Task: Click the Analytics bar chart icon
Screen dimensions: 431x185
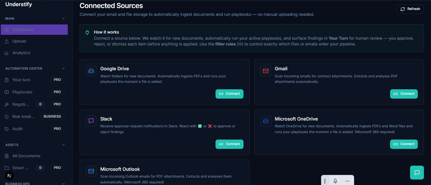Action: (6, 53)
